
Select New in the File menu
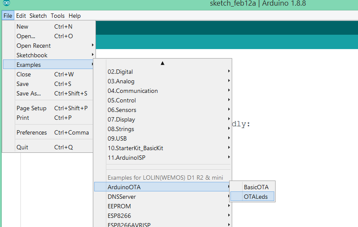tap(23, 26)
